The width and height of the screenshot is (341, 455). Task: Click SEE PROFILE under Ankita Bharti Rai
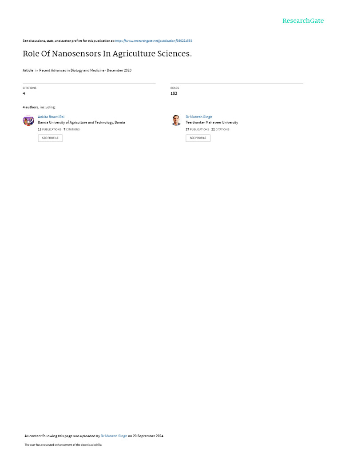(x=50, y=138)
